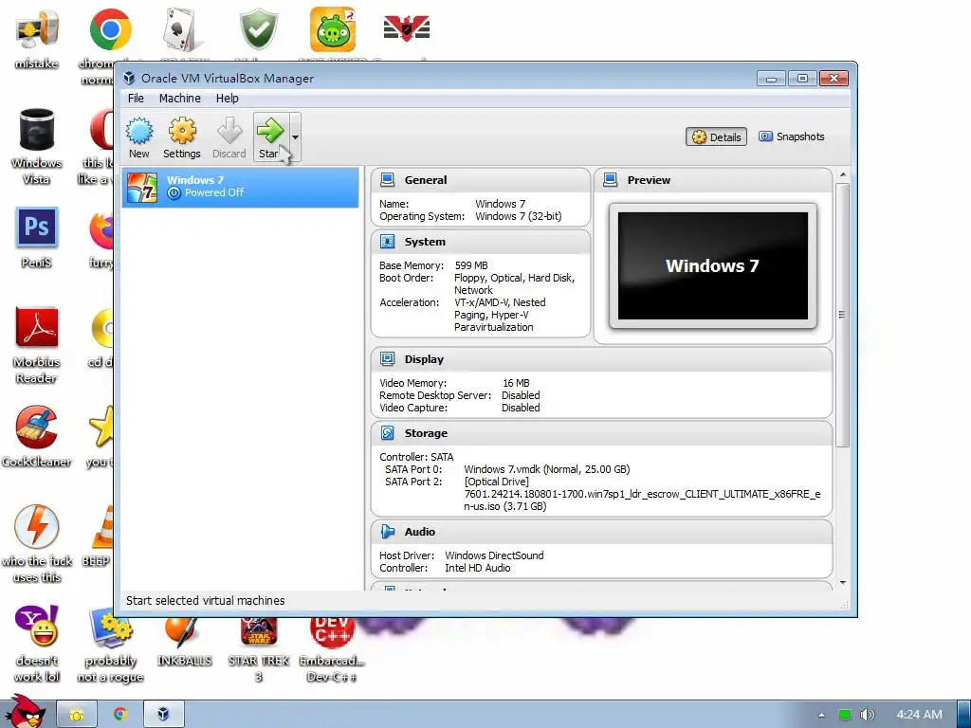The height and width of the screenshot is (728, 971).
Task: Click the Windows 7 preview thumbnail
Action: click(x=713, y=265)
